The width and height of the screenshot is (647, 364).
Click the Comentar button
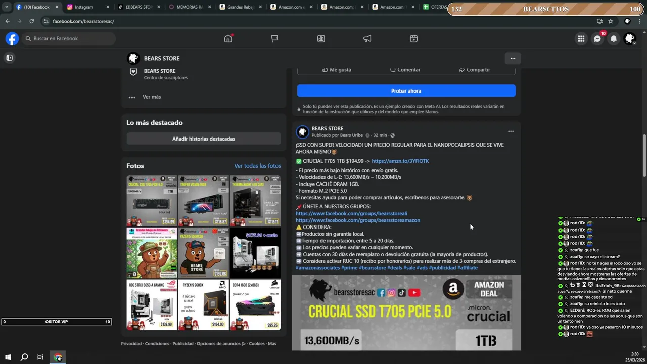[x=405, y=70]
